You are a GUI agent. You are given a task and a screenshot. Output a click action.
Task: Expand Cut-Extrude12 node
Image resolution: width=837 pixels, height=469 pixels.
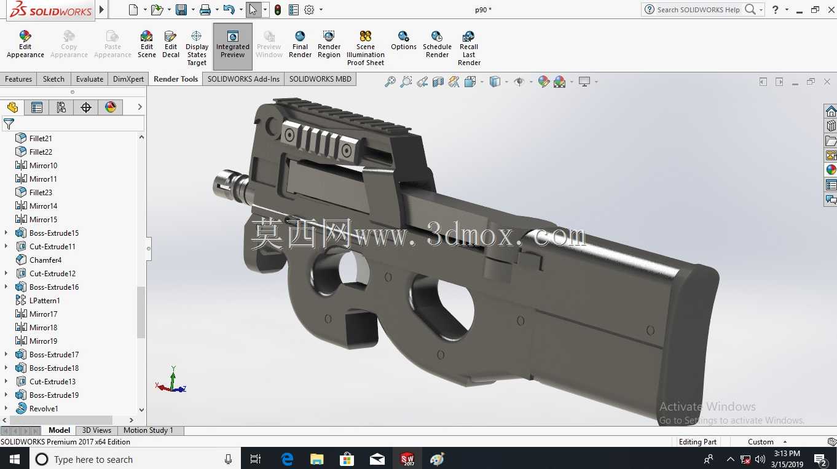(x=6, y=273)
